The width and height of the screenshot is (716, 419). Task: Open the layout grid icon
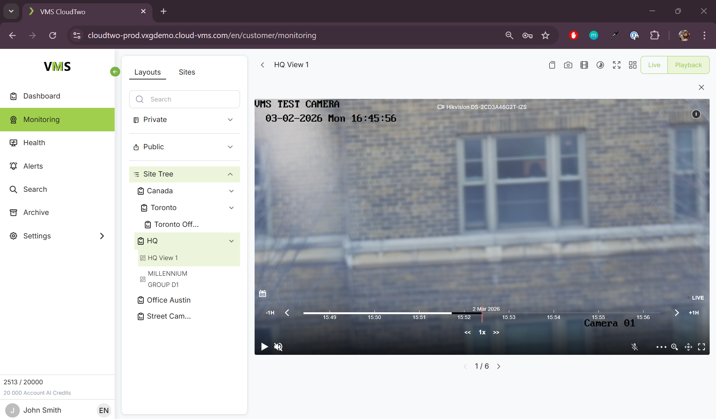tap(632, 65)
